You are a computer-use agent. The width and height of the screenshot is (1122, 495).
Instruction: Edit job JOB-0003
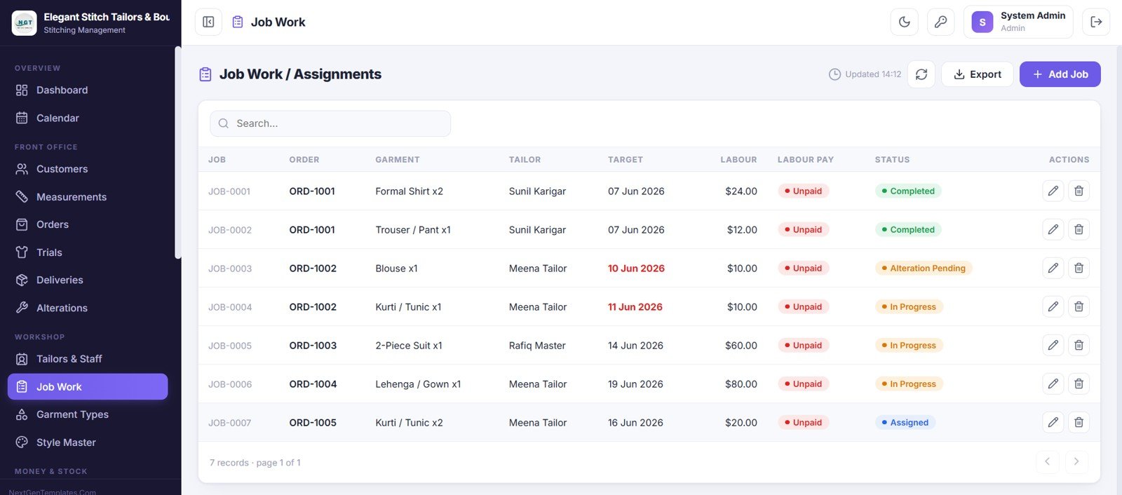1053,268
